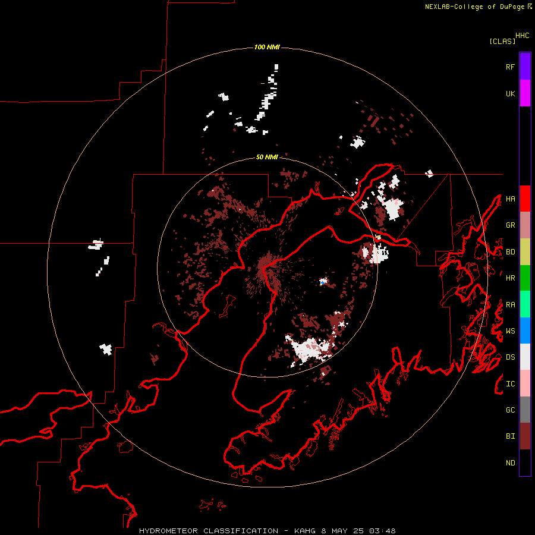The width and height of the screenshot is (535, 535).
Task: Select the BD yellow legend swatch
Action: coord(525,252)
